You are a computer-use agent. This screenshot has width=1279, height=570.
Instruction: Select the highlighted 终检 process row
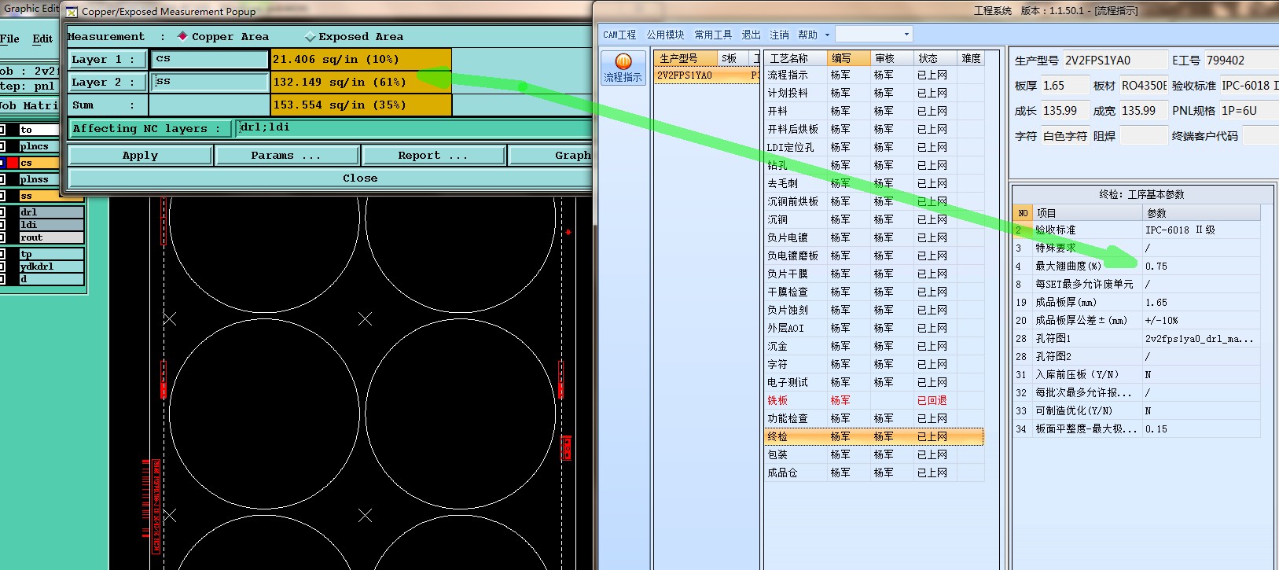873,436
